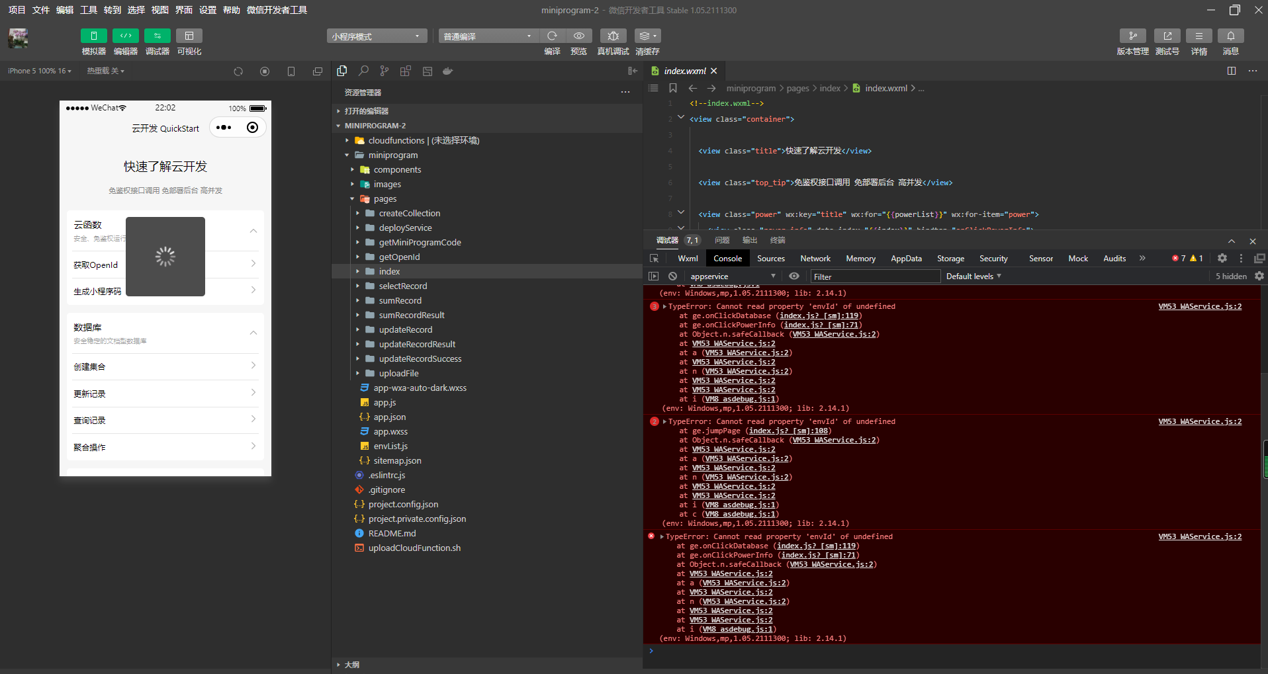1268x674 pixels.
Task: Open the 帮助 menu
Action: pos(232,10)
